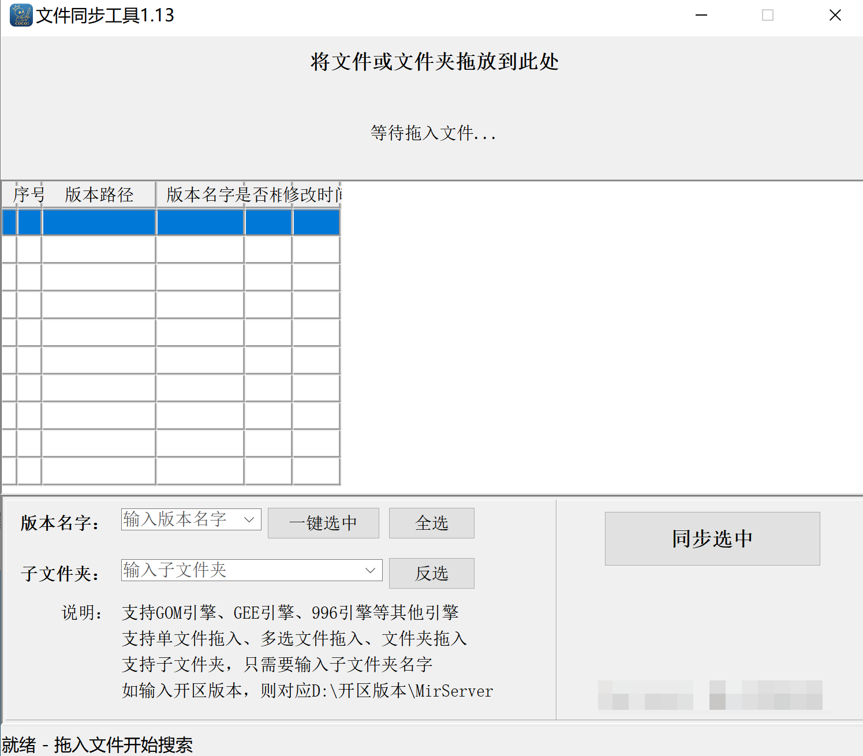Viewport: 863px width, 756px height.
Task: Click the 修改时间 column header
Action: pyautogui.click(x=317, y=194)
